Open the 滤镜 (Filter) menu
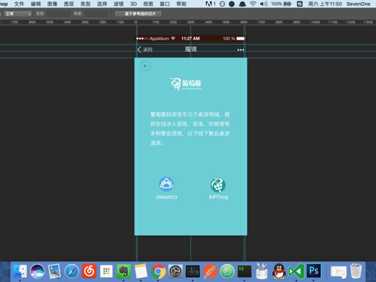 click(x=118, y=4)
